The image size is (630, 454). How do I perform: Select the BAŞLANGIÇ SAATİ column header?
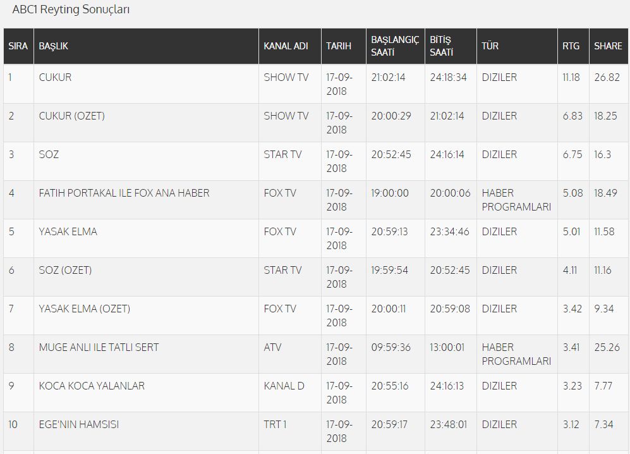(x=396, y=46)
